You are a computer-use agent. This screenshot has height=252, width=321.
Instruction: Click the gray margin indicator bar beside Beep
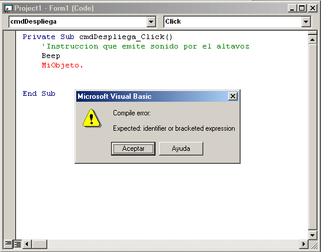[9, 56]
